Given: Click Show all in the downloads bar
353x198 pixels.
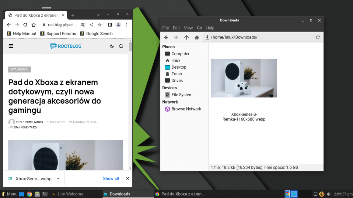Looking at the screenshot, I should [x=111, y=178].
